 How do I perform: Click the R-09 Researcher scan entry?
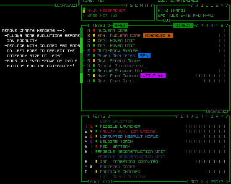click(x=106, y=11)
